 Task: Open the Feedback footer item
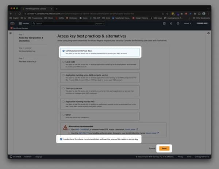(x=28, y=157)
